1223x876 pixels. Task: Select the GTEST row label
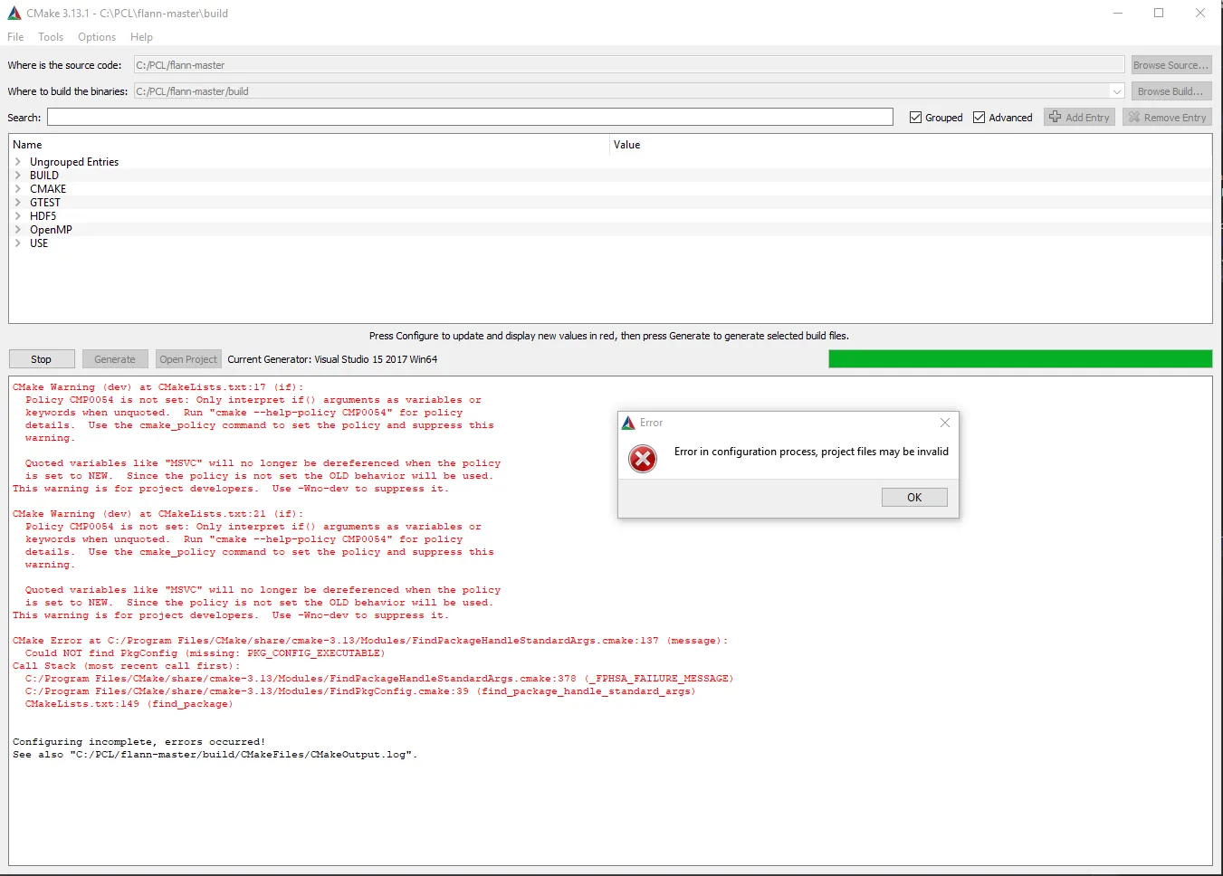[x=45, y=203]
